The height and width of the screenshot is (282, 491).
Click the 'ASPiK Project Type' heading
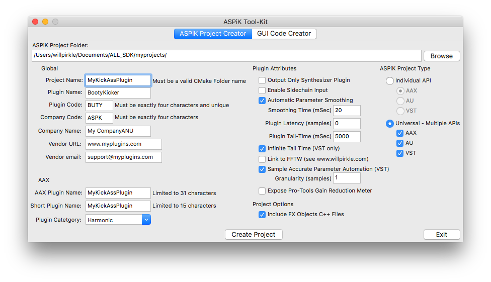coord(405,68)
